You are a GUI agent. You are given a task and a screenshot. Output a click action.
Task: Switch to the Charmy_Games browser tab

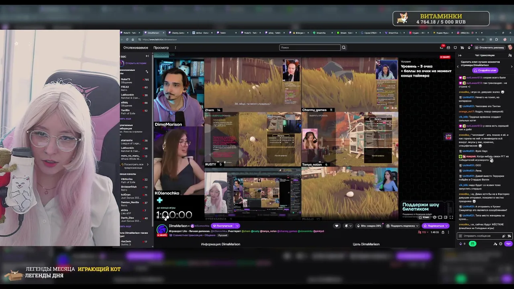tap(178, 33)
